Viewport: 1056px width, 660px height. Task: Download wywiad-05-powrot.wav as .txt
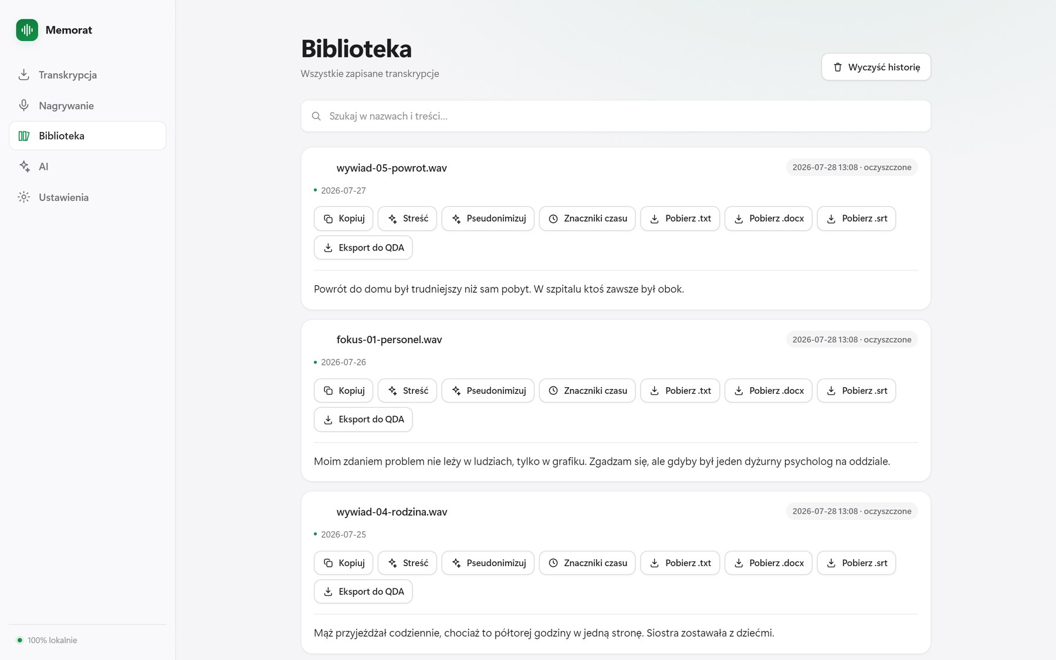pos(680,218)
